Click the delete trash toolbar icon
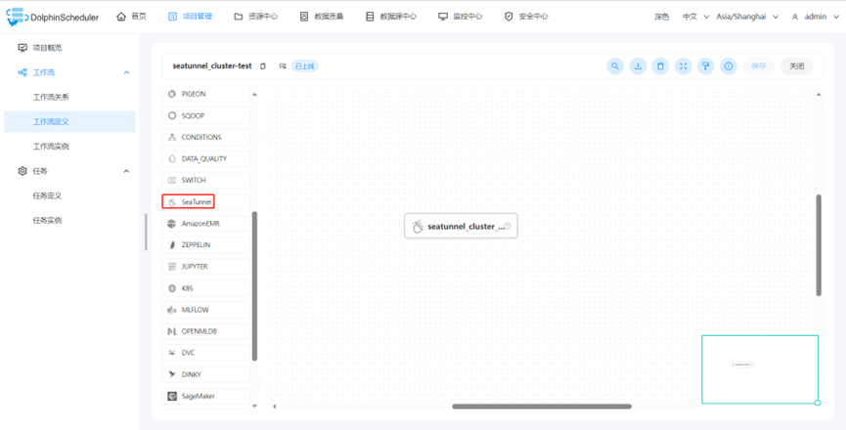Screen dimensions: 846x430 [x=660, y=66]
